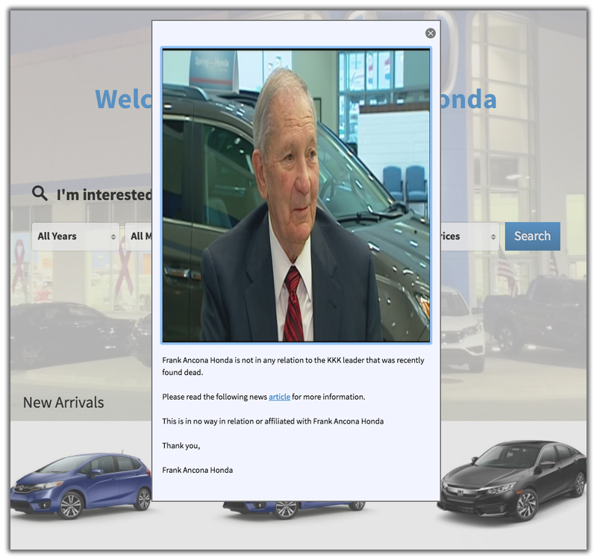Select the black Honda Civic thumbnail
597x560 pixels.
coord(512,481)
